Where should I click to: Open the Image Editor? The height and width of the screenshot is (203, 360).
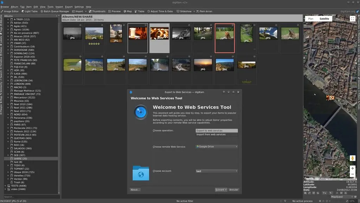(x=10, y=11)
